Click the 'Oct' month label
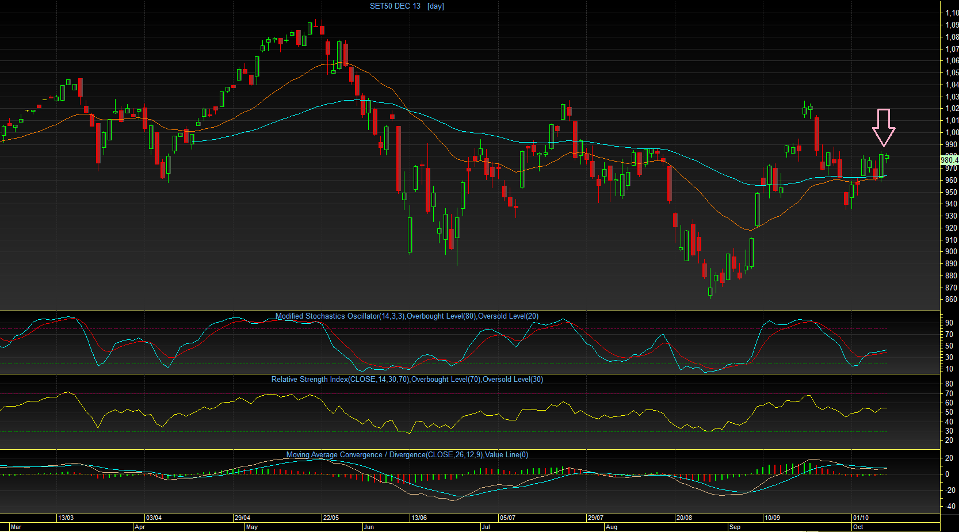Screen dimensions: 959x532 tap(858, 527)
